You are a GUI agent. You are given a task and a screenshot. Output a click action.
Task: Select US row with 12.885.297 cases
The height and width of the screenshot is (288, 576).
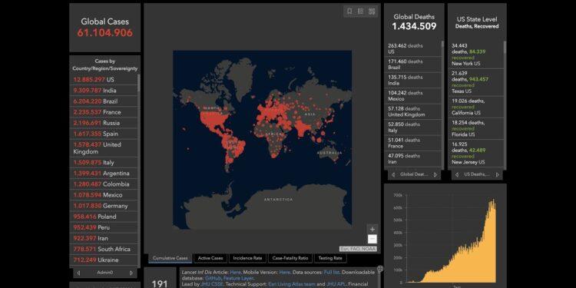click(x=104, y=79)
